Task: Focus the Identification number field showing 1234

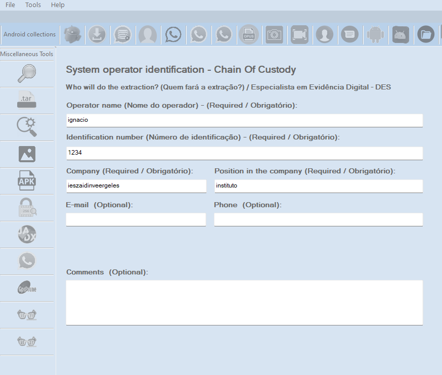Action: pyautogui.click(x=244, y=153)
